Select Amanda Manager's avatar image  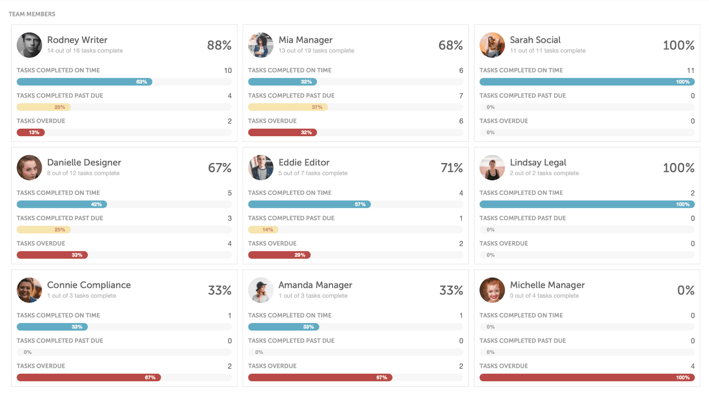(x=261, y=290)
